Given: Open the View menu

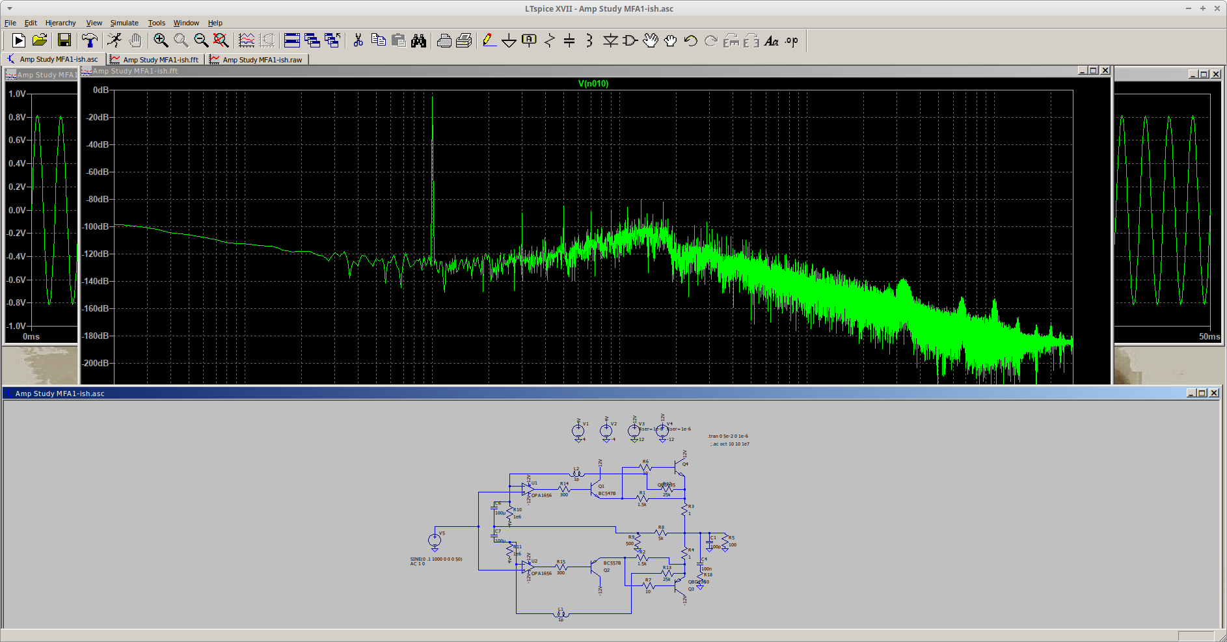Looking at the screenshot, I should point(94,23).
